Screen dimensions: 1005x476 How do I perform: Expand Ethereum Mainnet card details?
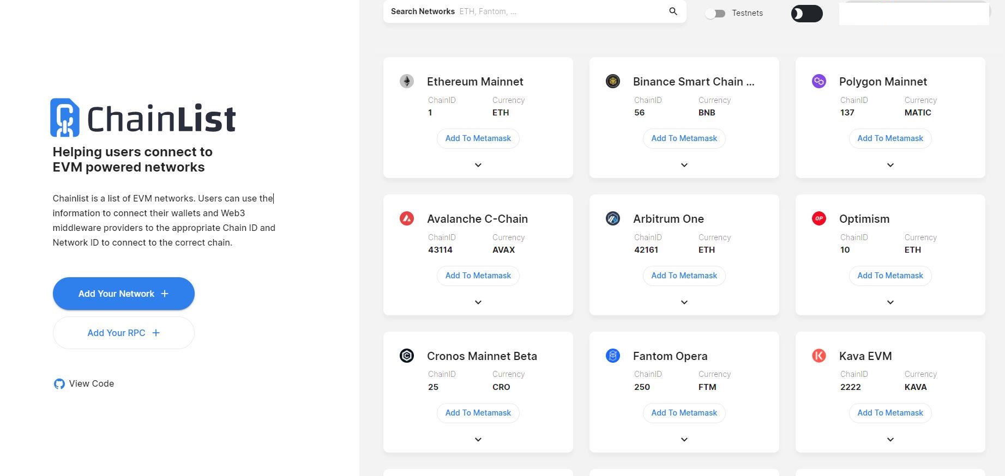(x=478, y=165)
